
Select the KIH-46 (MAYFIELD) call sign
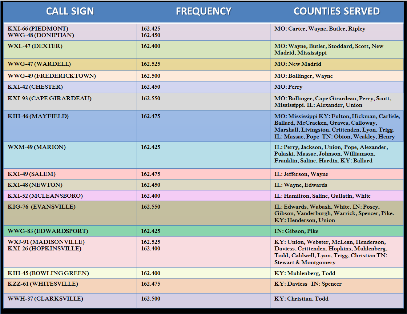pyautogui.click(x=38, y=116)
